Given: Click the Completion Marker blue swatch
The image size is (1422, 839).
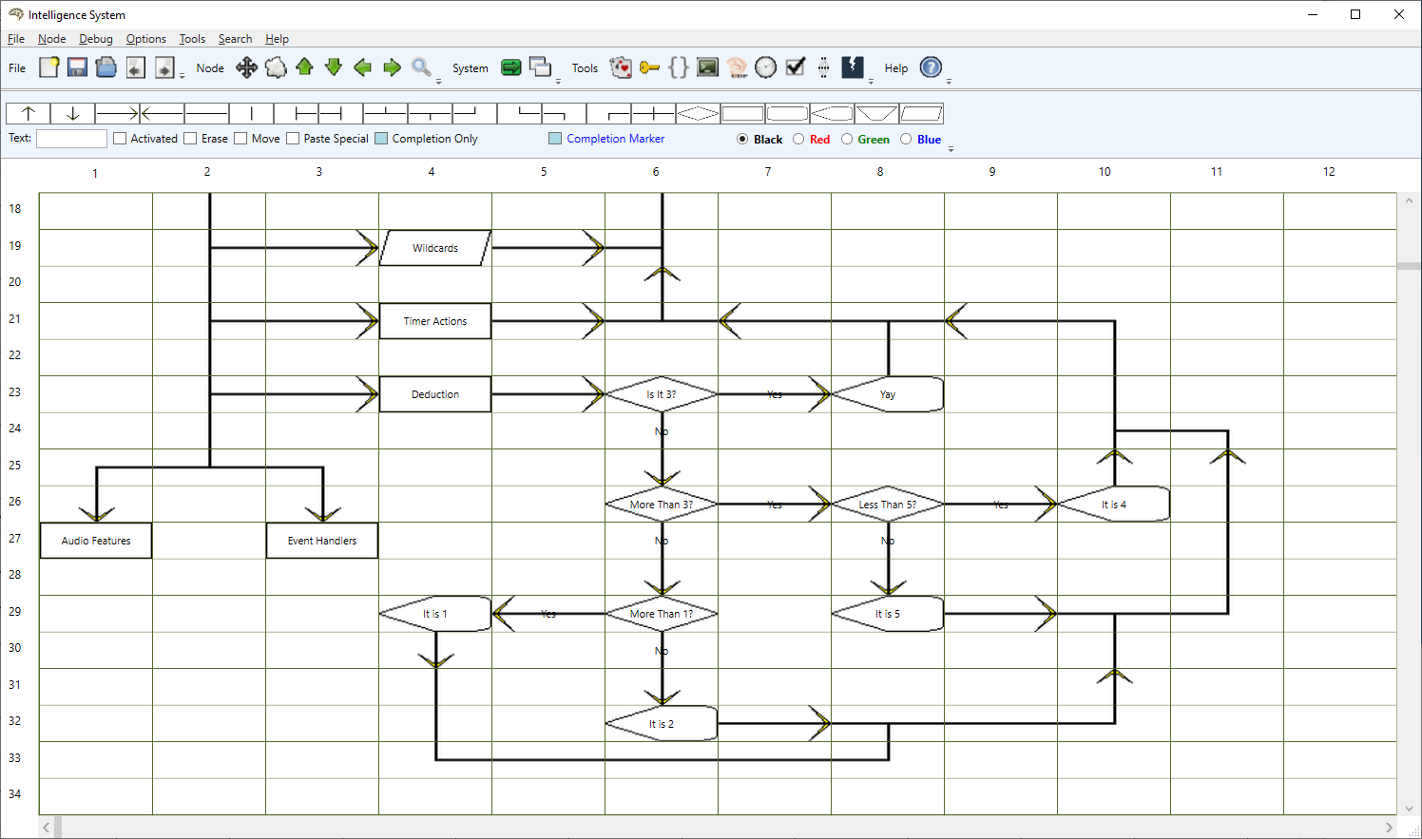Looking at the screenshot, I should click(x=555, y=139).
